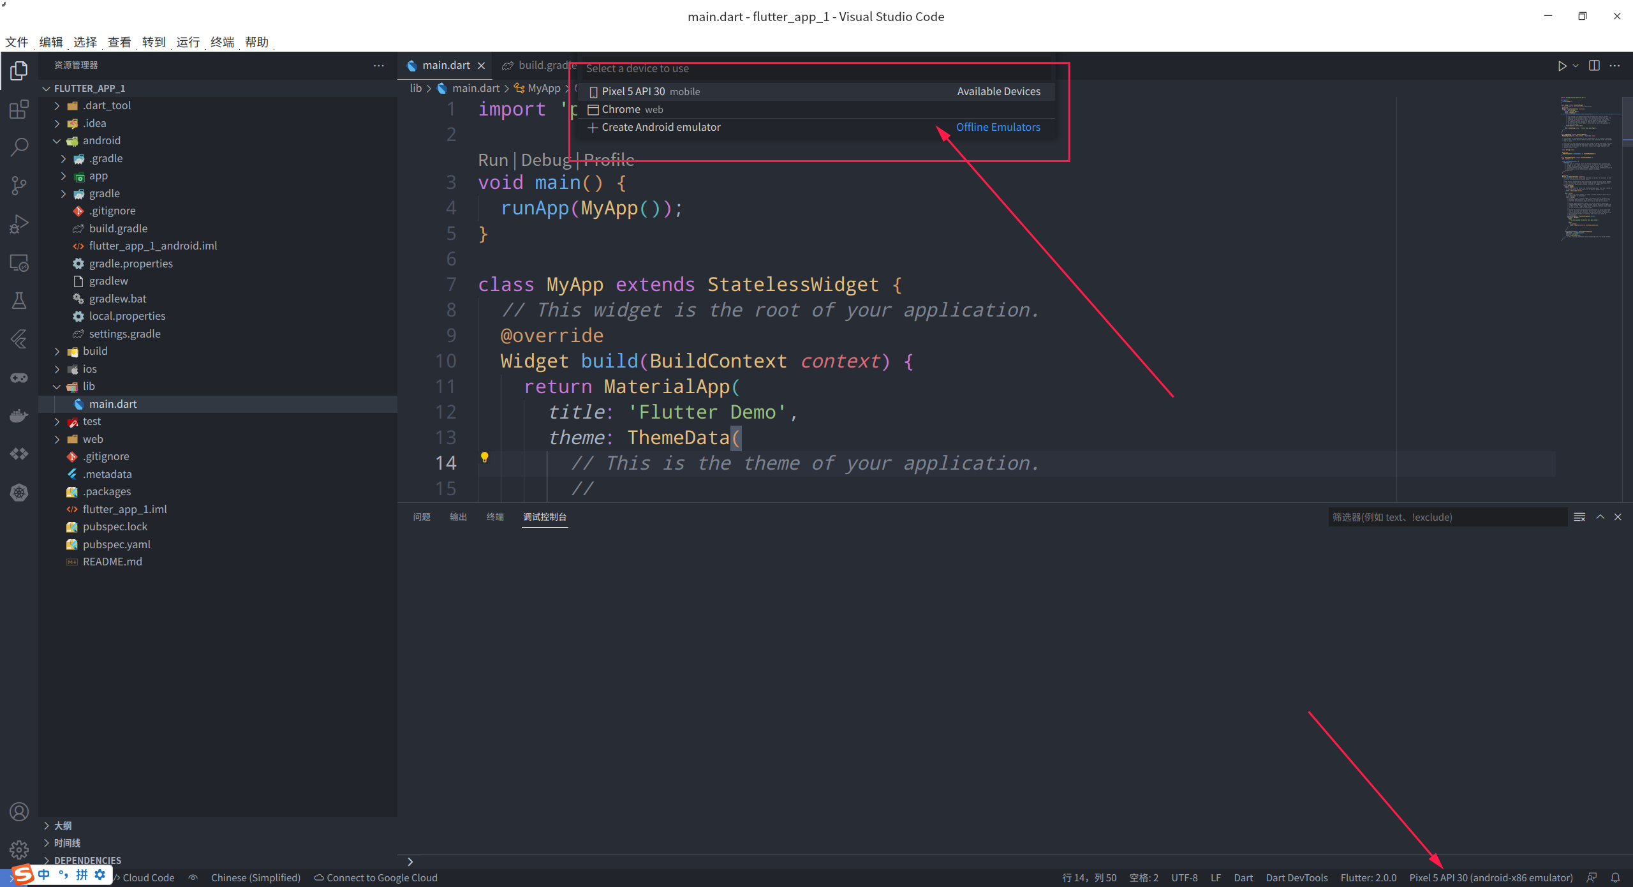The image size is (1633, 887).
Task: Open the 文件 menu
Action: point(17,42)
